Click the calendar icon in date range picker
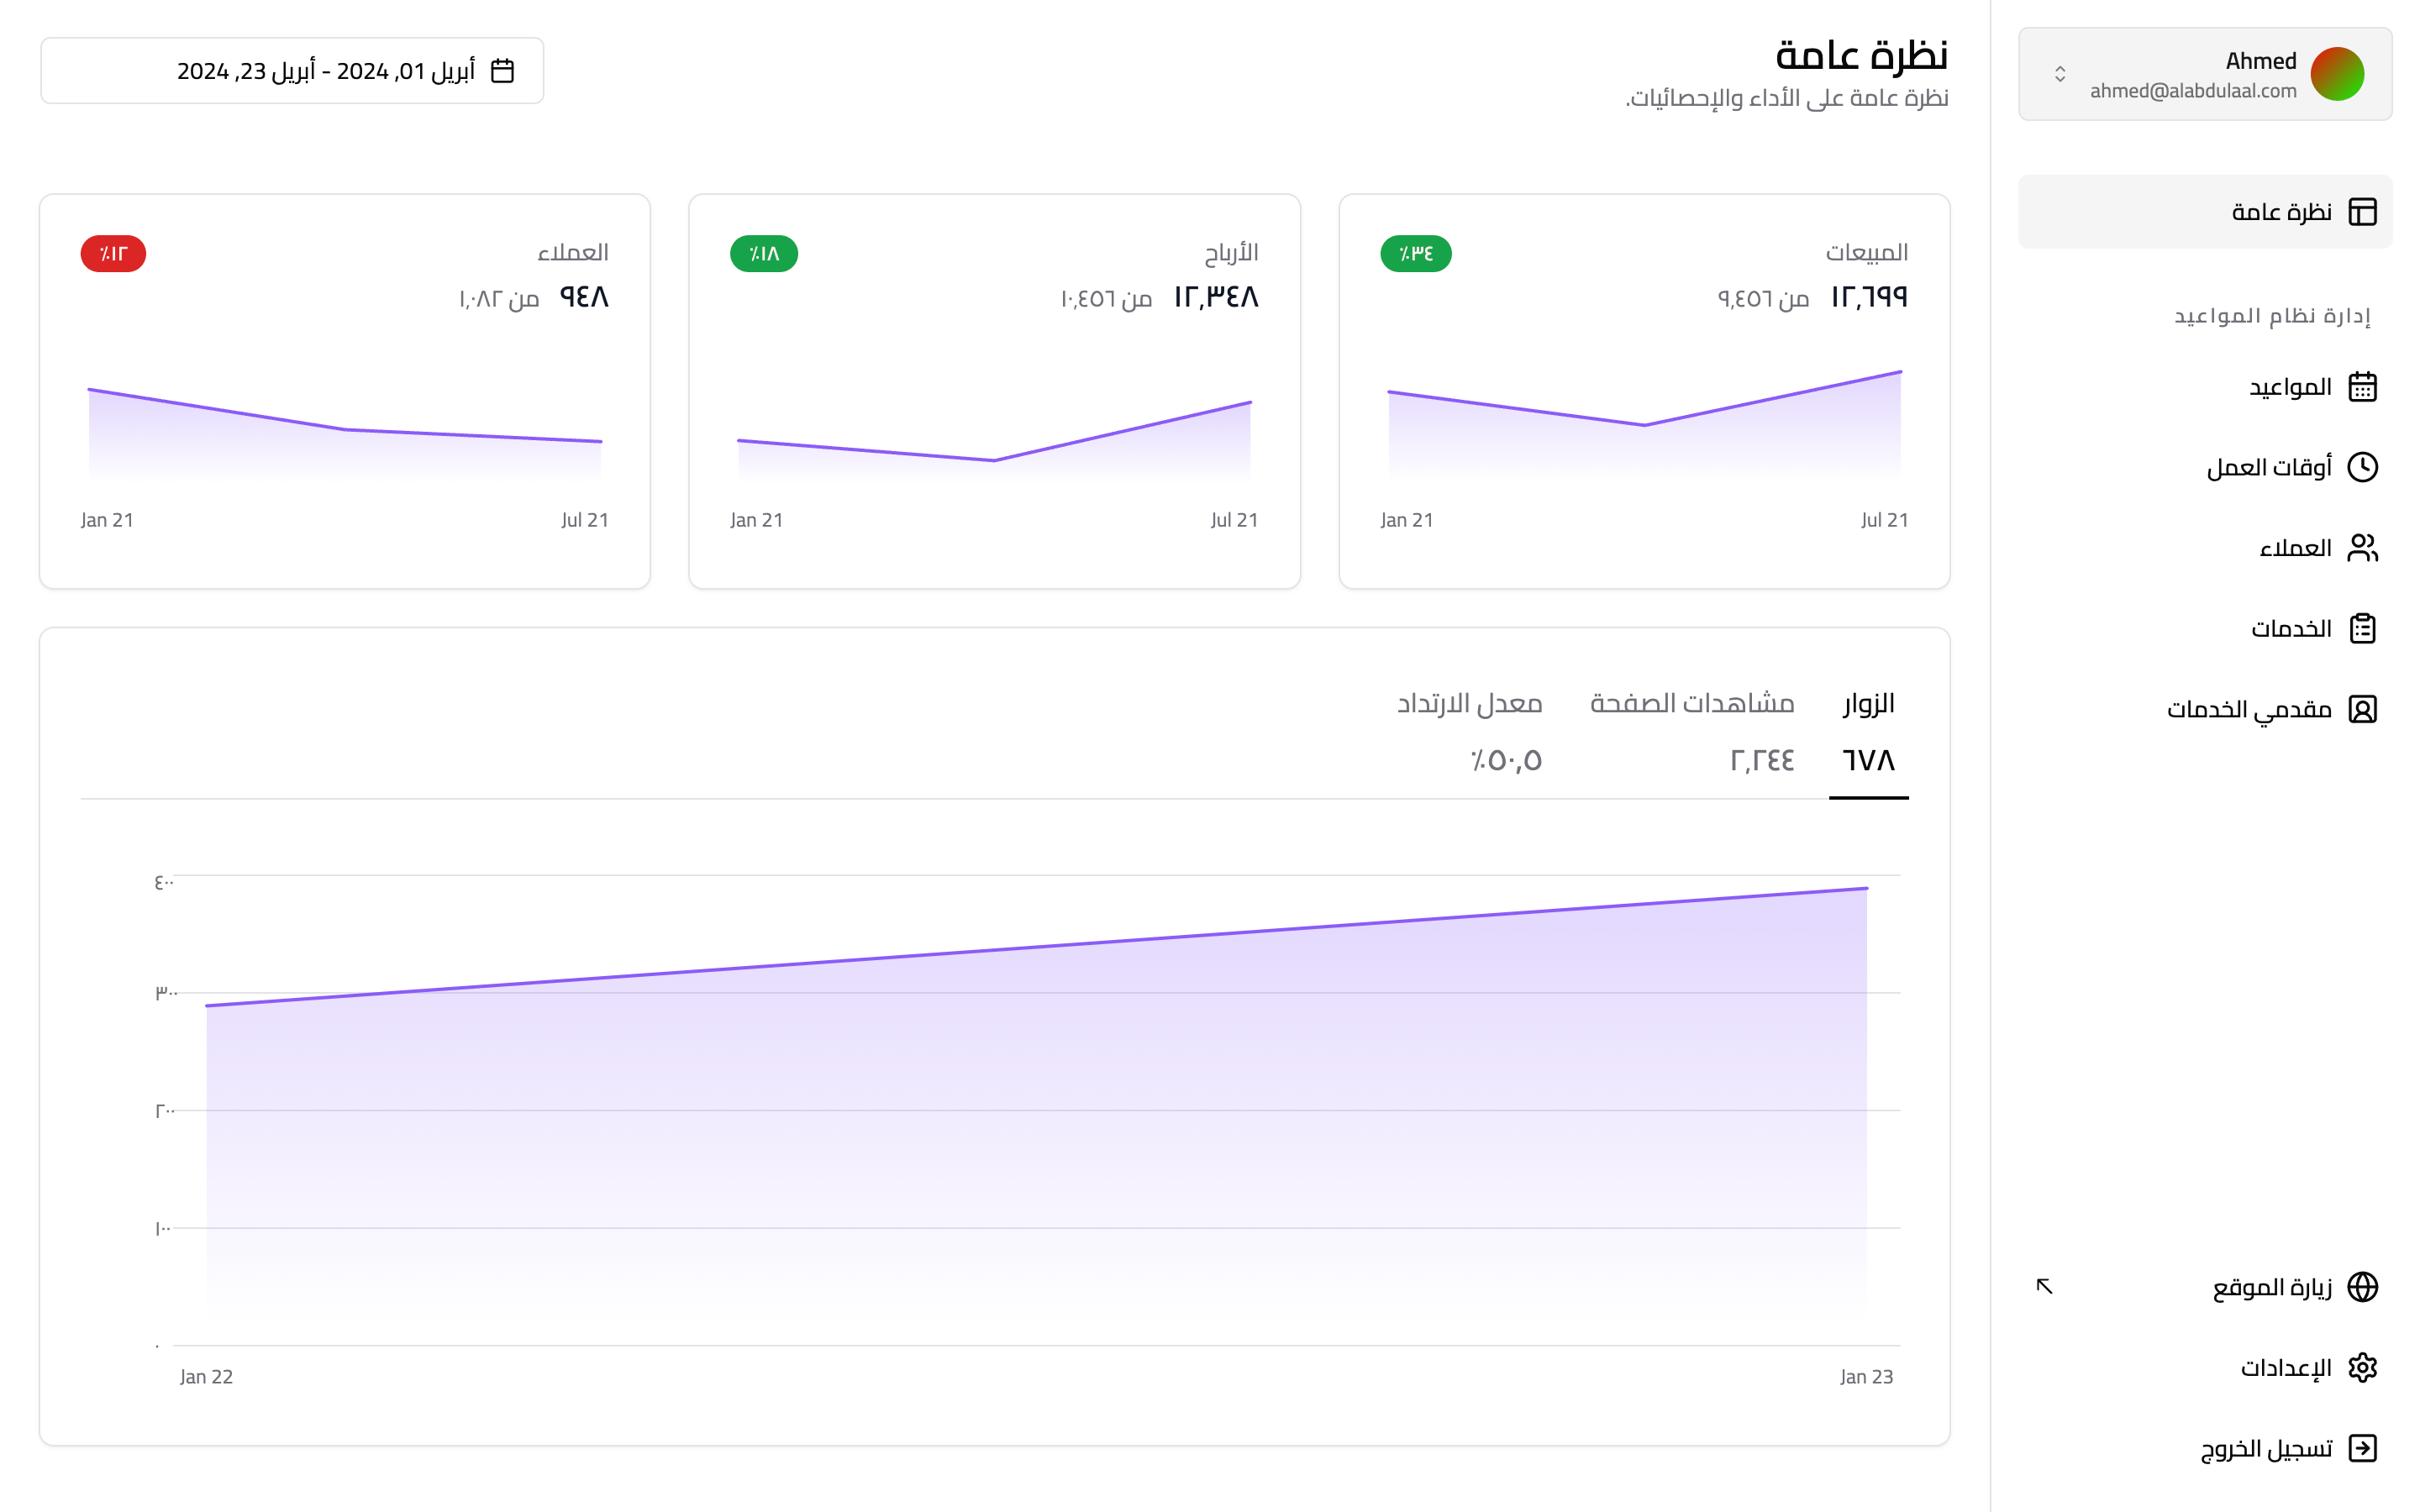 [502, 71]
